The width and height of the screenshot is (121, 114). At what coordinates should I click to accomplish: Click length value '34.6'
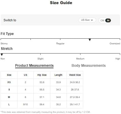[58, 97]
